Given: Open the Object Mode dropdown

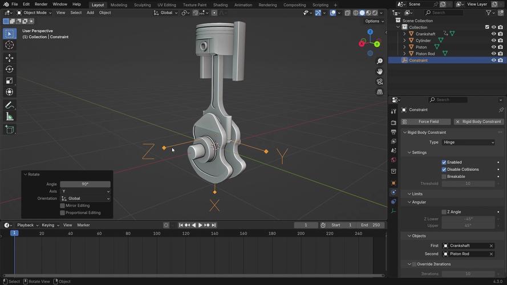Looking at the screenshot, I should 34,13.
